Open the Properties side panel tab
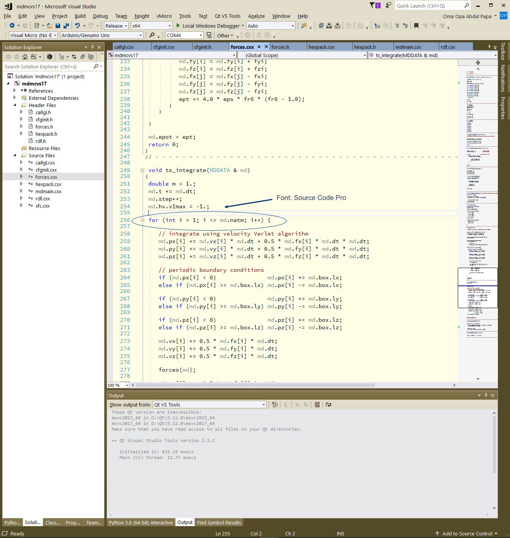Viewport: 510px width, 538px height. [x=503, y=108]
